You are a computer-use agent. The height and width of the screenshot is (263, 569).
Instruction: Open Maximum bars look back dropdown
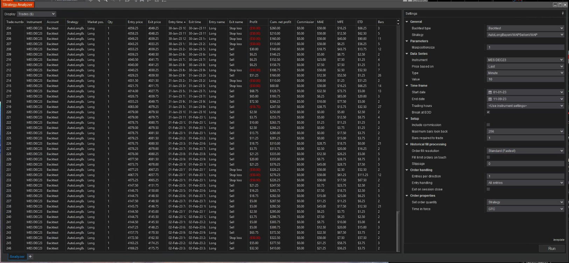click(525, 131)
